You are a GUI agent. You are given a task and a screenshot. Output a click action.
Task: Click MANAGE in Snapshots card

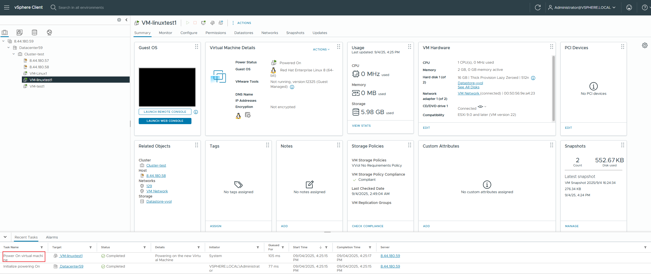[571, 226]
